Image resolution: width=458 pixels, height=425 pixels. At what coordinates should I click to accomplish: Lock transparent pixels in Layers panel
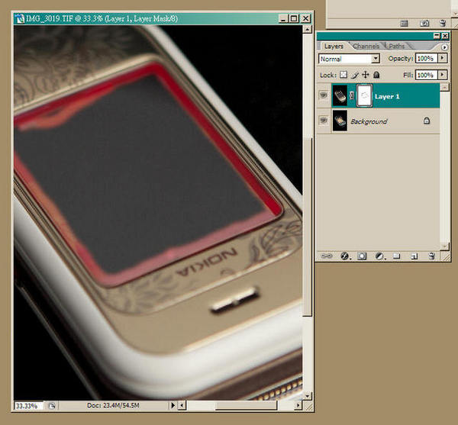[343, 75]
